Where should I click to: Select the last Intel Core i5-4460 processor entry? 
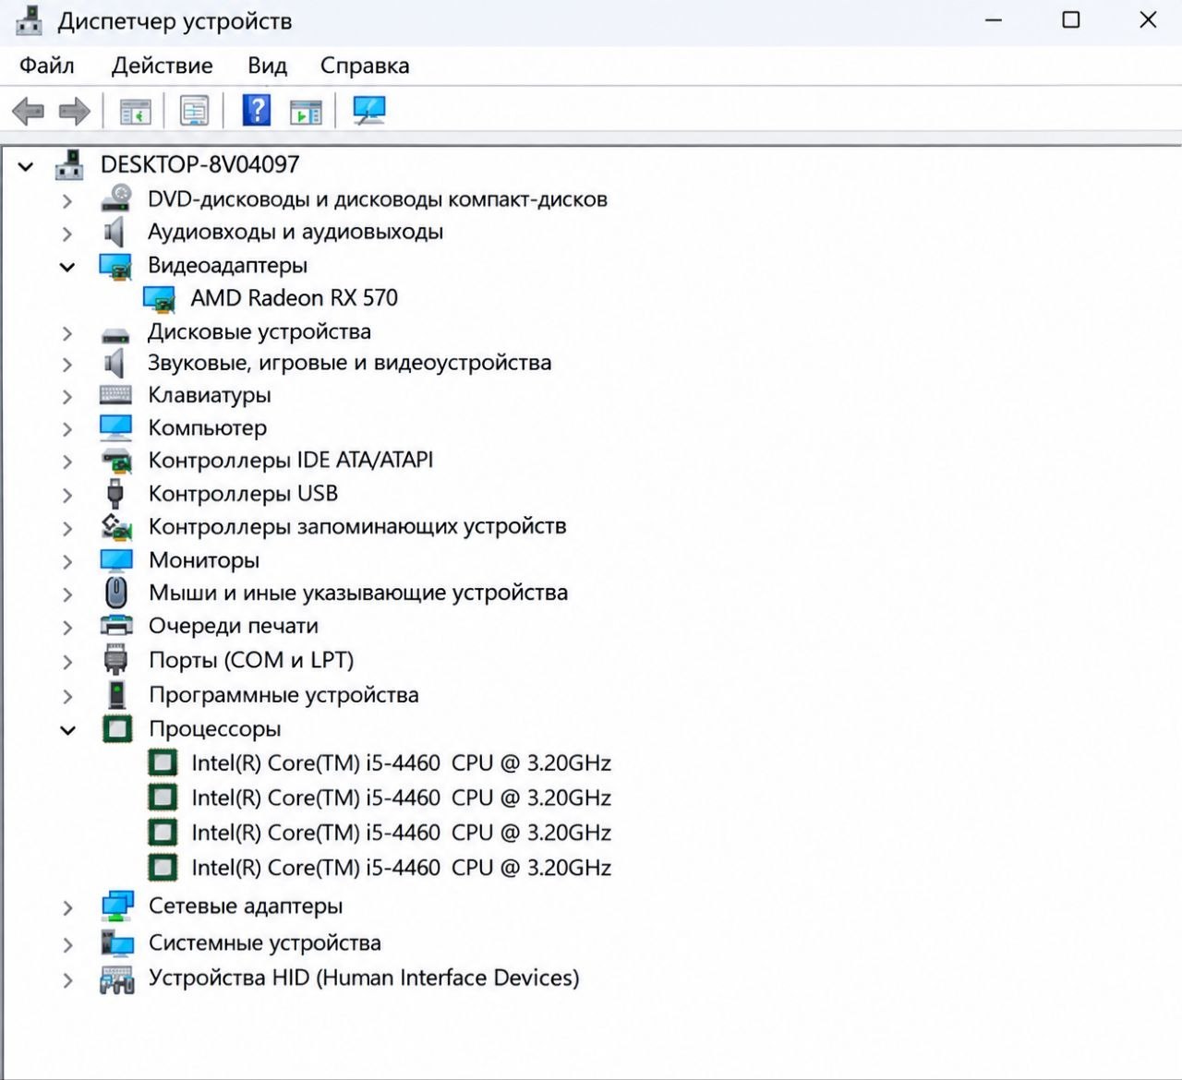pyautogui.click(x=401, y=868)
